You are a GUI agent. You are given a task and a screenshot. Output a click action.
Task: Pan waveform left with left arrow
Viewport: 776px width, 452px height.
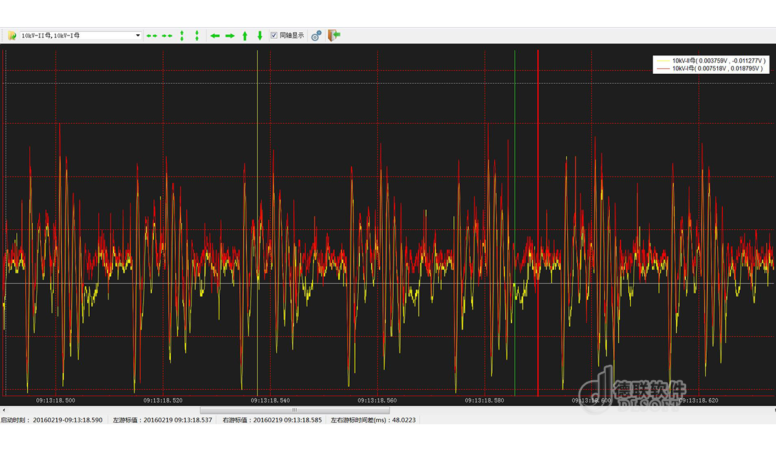[x=215, y=36]
